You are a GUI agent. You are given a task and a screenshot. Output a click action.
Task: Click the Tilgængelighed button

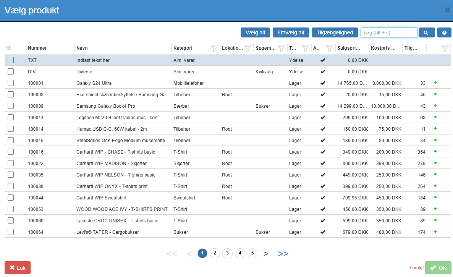(x=335, y=33)
